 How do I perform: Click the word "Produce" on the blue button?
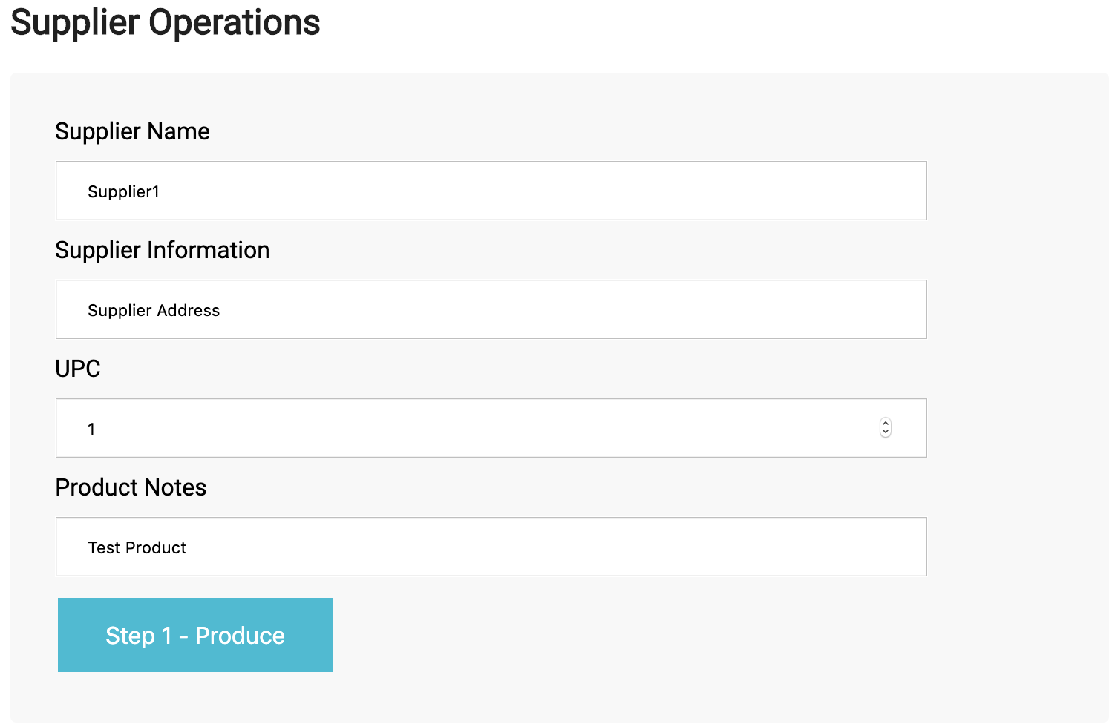click(x=240, y=636)
